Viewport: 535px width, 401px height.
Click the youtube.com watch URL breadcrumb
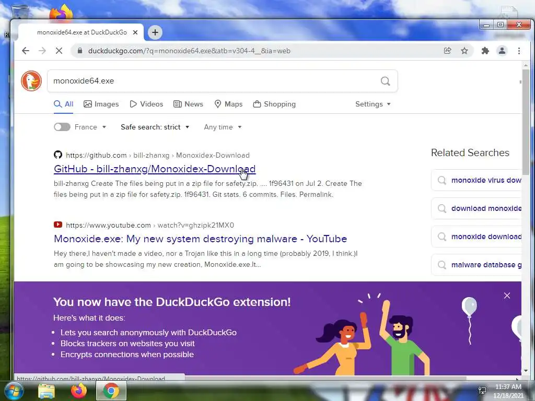(150, 225)
